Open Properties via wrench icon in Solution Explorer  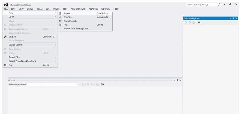click(199, 23)
